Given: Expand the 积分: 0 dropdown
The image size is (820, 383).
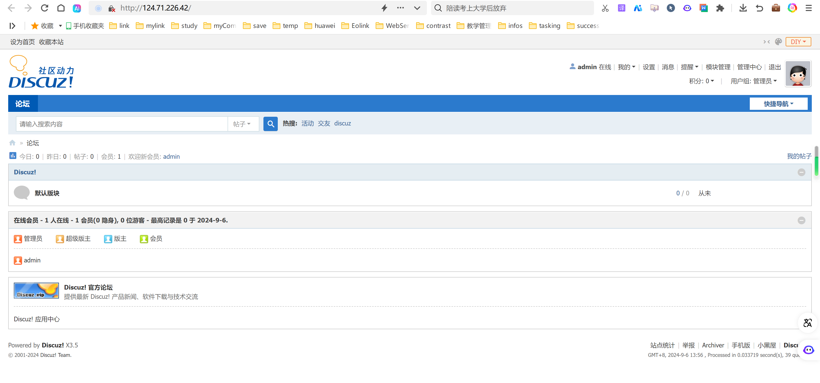Looking at the screenshot, I should point(701,81).
